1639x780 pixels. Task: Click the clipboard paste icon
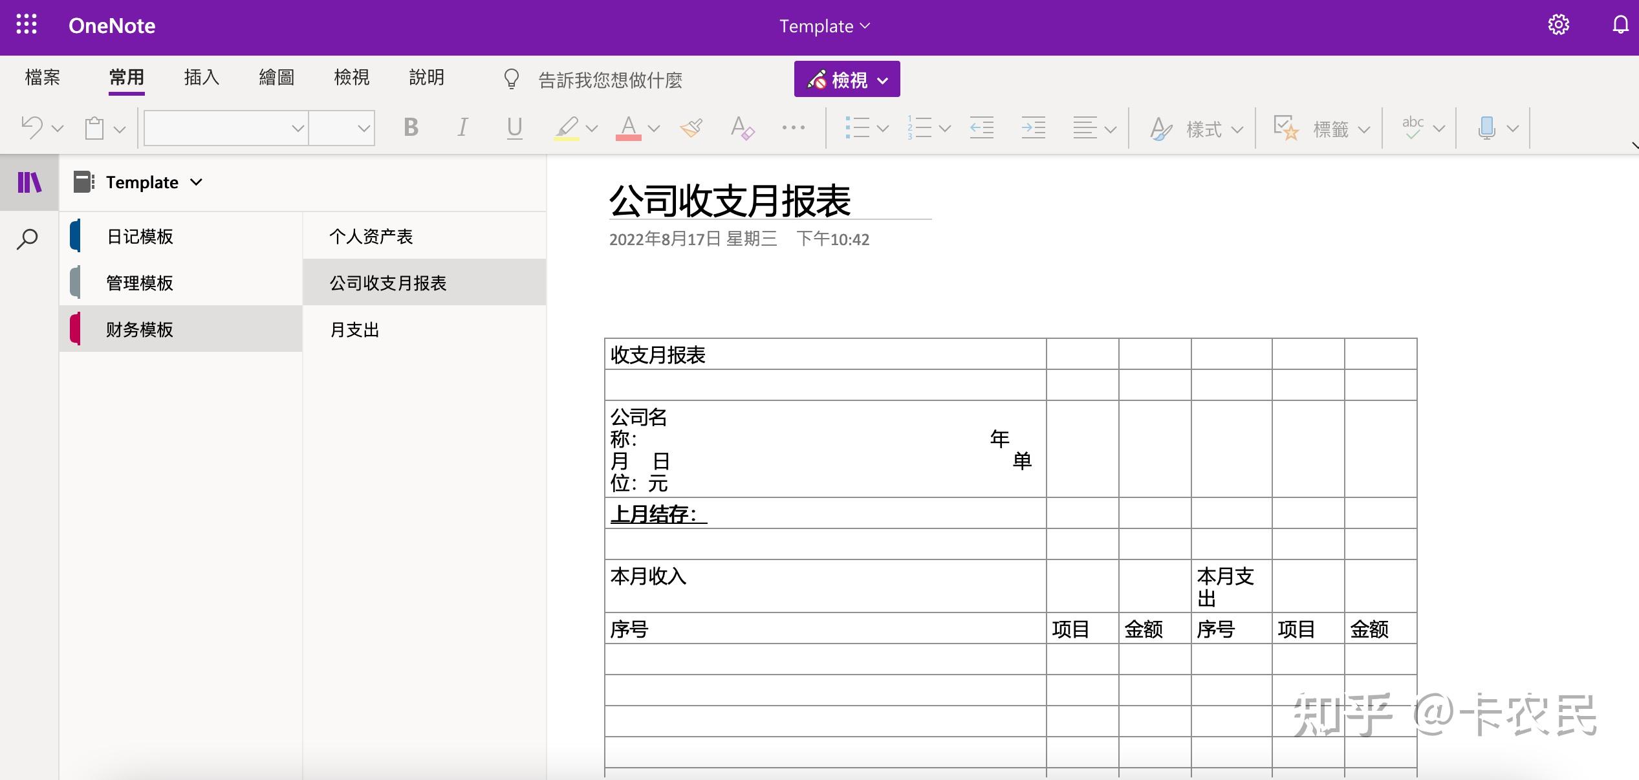click(94, 127)
